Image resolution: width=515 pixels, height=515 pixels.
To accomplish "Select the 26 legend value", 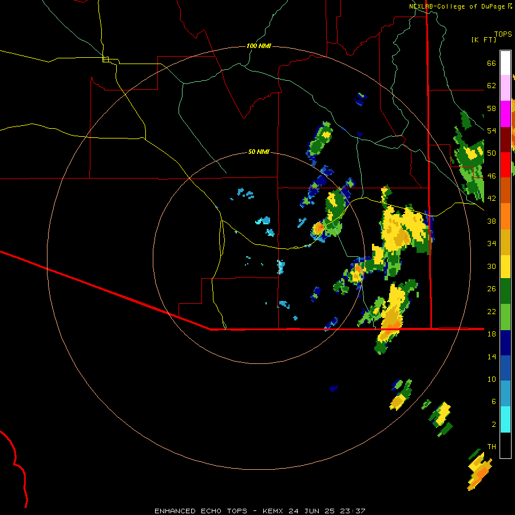I will 492,289.
